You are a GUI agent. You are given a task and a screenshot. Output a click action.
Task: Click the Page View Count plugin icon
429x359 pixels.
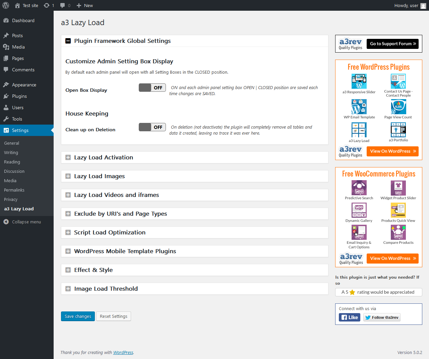pos(398,107)
